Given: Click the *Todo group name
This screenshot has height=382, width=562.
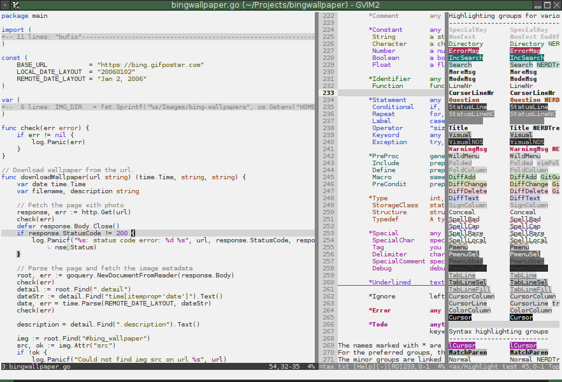Looking at the screenshot, I should [x=378, y=325].
